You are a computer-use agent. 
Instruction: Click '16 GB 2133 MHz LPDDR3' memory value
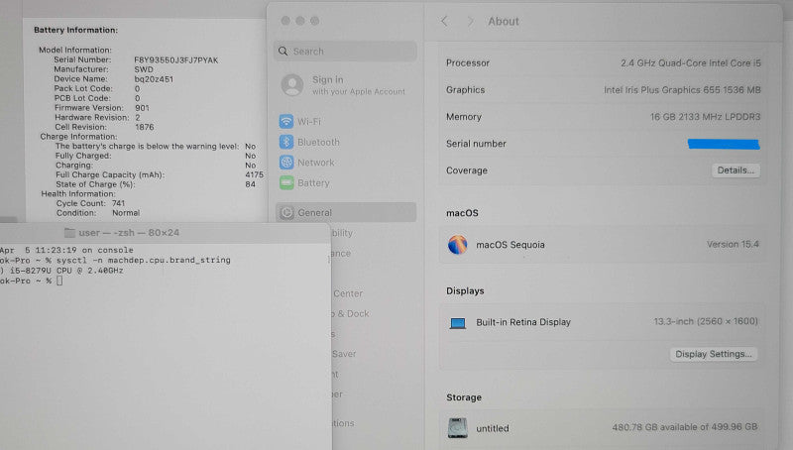[705, 117]
